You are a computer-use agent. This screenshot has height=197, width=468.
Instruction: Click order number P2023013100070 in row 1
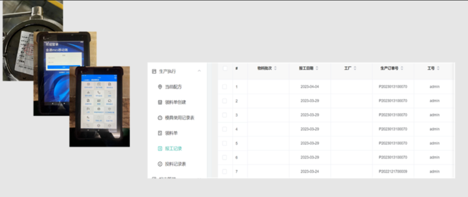393,87
